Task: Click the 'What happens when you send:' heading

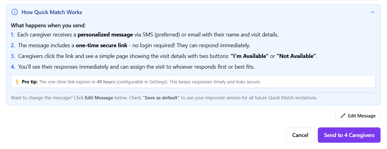Action: (x=48, y=25)
